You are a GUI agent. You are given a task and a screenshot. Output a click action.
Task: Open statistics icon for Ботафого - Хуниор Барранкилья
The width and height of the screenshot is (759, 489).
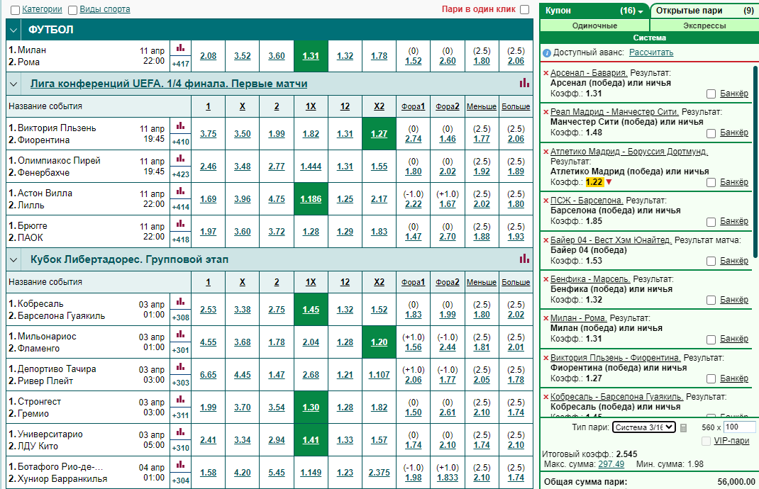coord(181,464)
